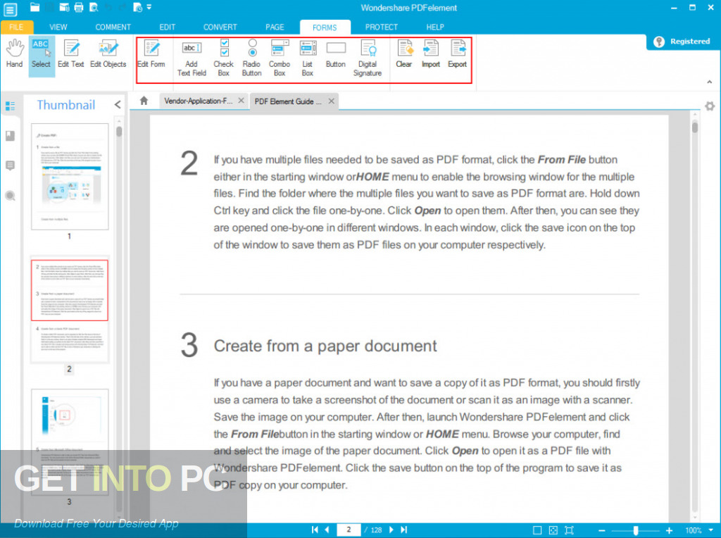Open recent files document-clock icon
Viewport: 721px width, 538px height.
[x=137, y=7]
